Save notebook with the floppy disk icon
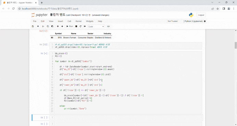 [x=33, y=26]
